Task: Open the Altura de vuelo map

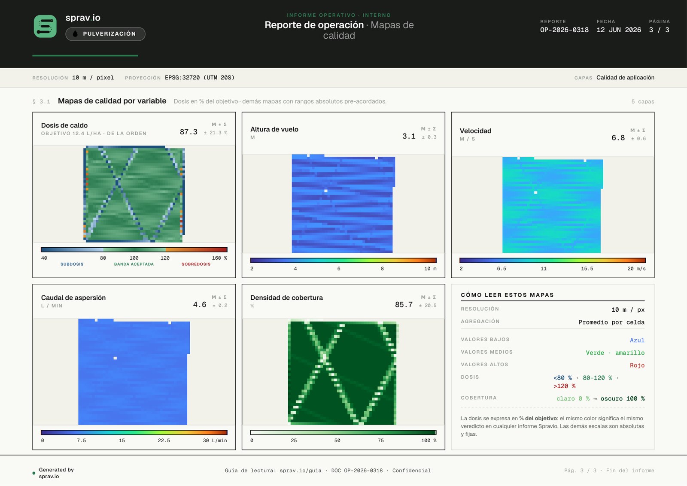Action: click(x=343, y=204)
